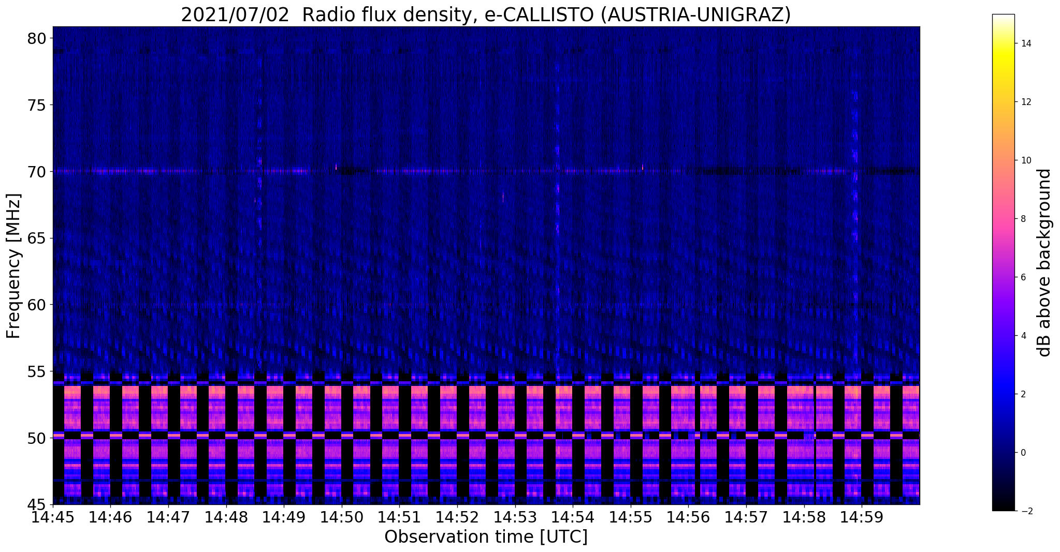Click the 75 MHz frequency tick label
This screenshot has width=1060, height=552.
point(38,105)
